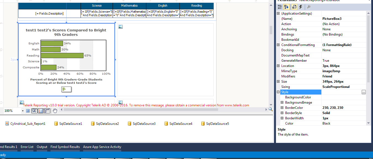
Task: Expand BackgroundImage property
Action: tap(282, 103)
